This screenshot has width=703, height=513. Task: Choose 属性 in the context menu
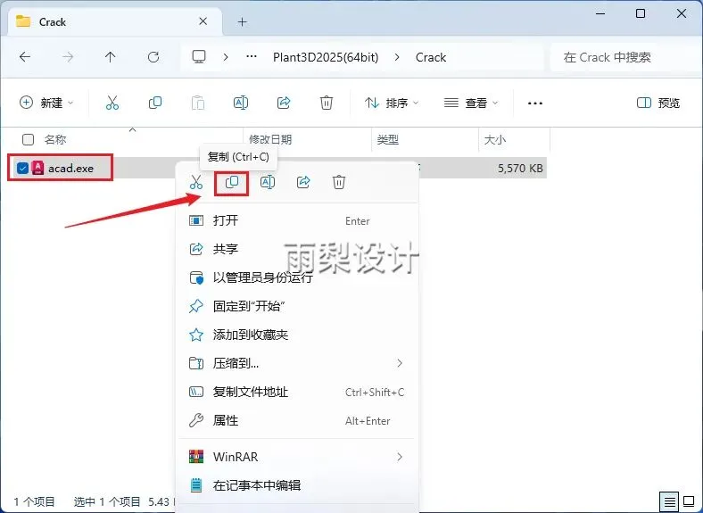pos(297,420)
